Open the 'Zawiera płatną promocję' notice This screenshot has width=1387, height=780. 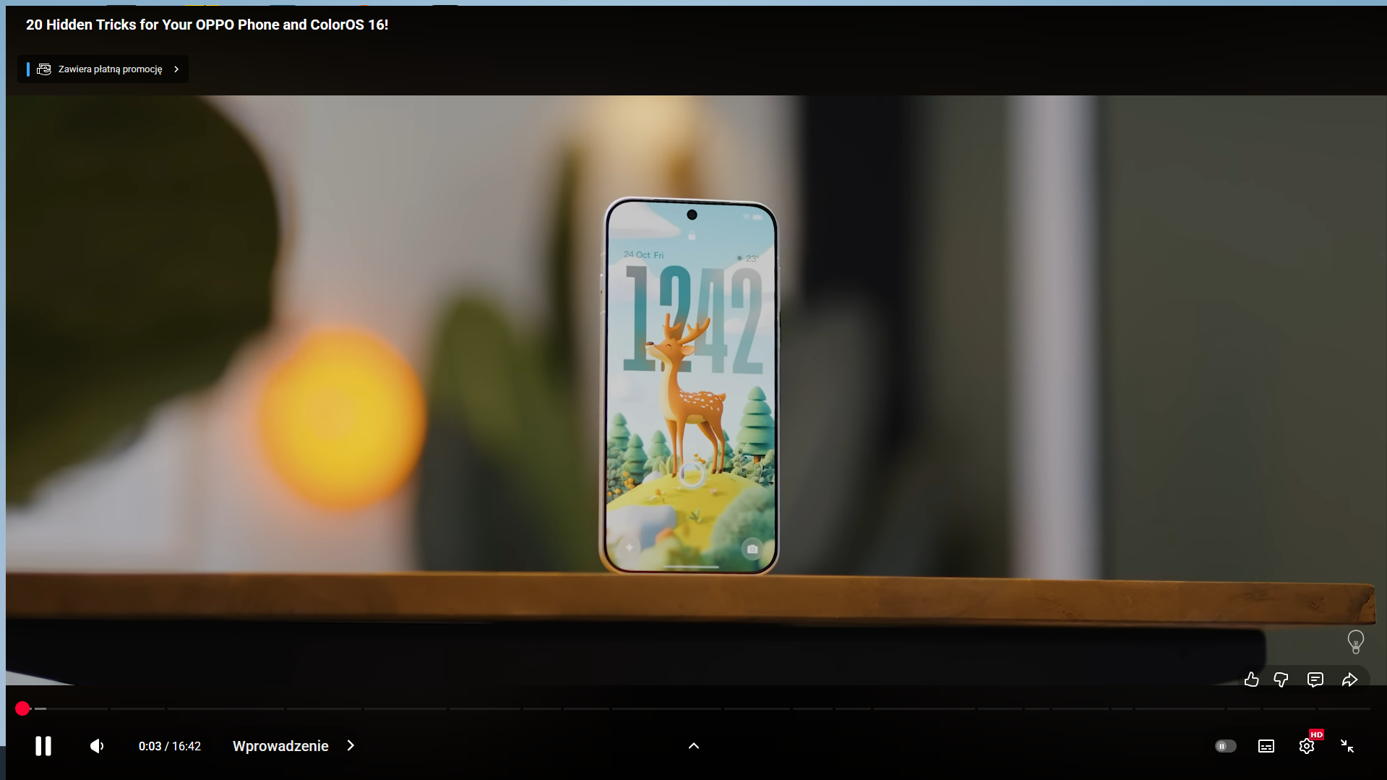point(103,69)
